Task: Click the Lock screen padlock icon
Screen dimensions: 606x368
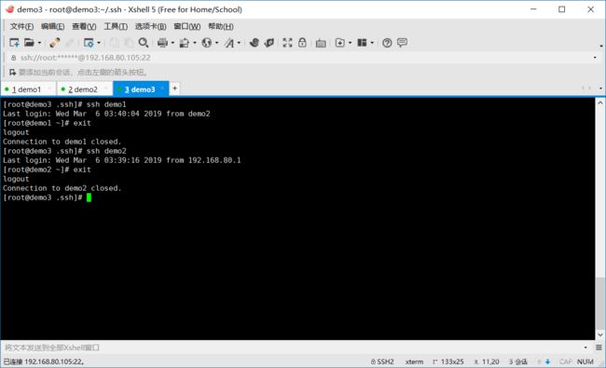Action: click(302, 43)
